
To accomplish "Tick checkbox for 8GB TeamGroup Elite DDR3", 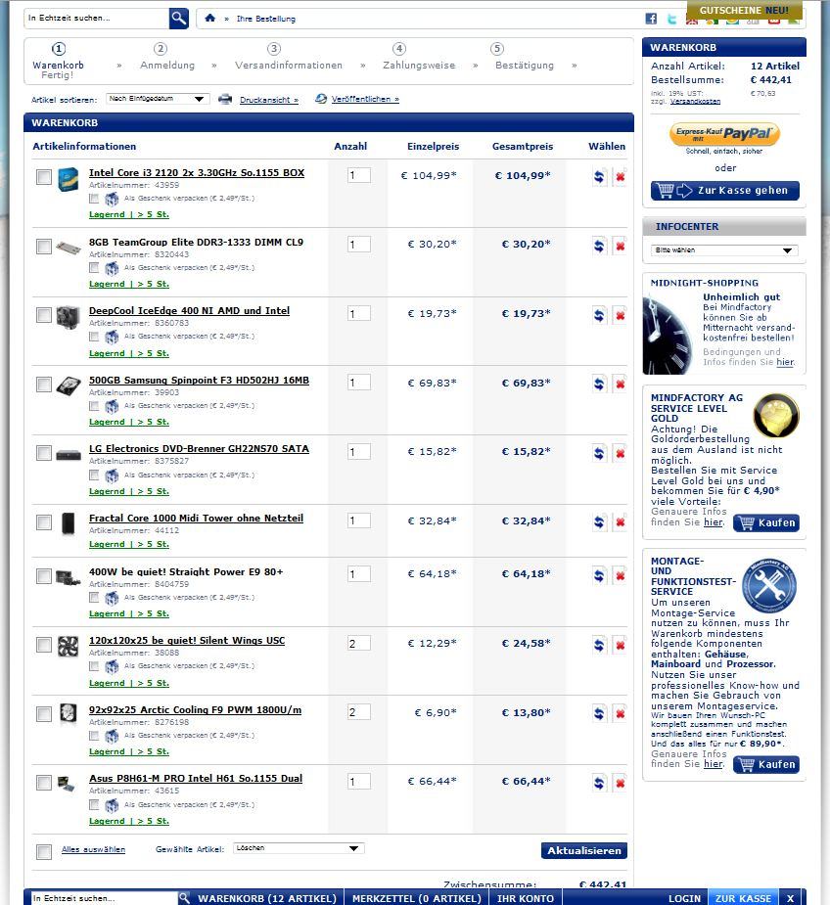I will [44, 247].
